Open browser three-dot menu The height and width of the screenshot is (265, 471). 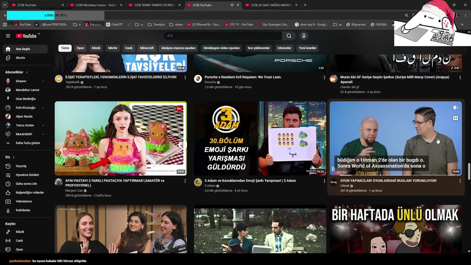coord(465,15)
